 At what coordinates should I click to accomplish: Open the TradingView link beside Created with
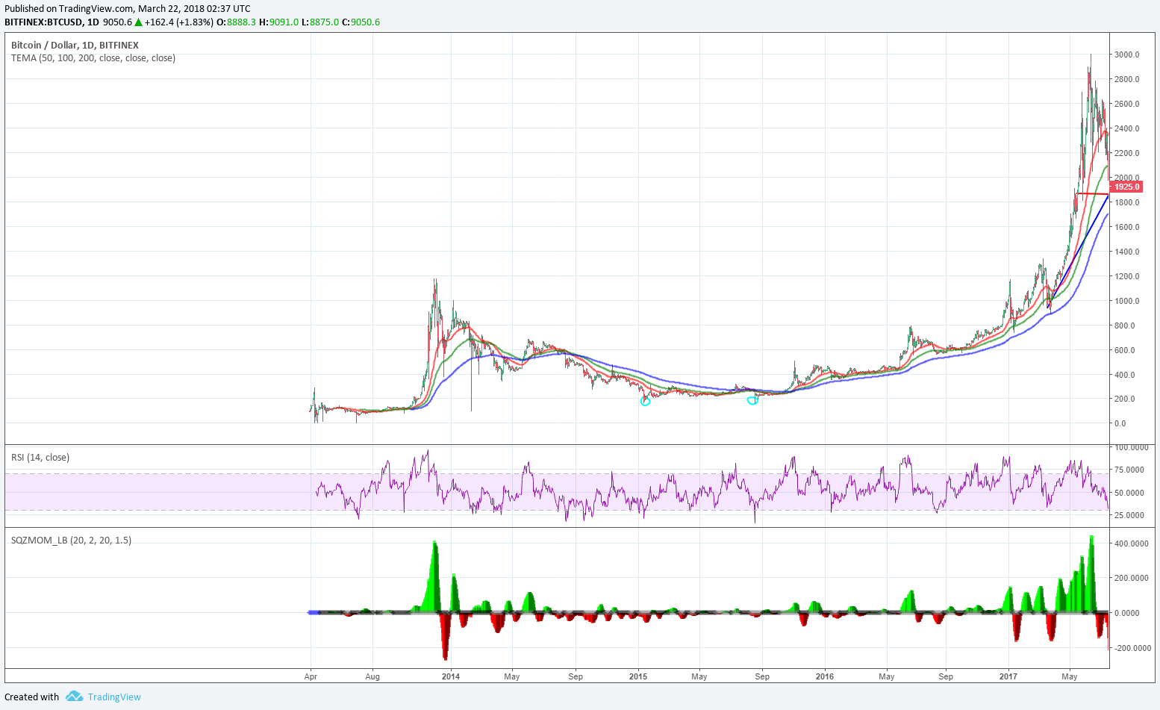click(x=114, y=697)
